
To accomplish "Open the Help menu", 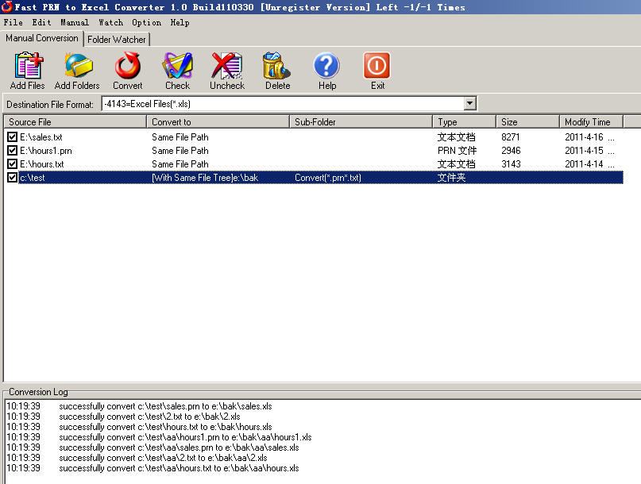I will 180,22.
